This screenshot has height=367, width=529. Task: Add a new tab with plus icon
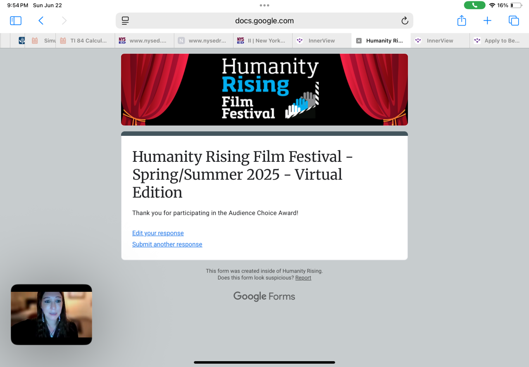pos(488,21)
